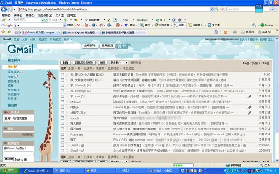Screen dimensions: 279x174
Task: Click the 搜尋郵件 button
Action: (90, 46)
